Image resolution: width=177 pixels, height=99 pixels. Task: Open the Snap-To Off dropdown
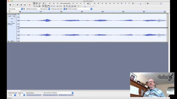point(22,95)
